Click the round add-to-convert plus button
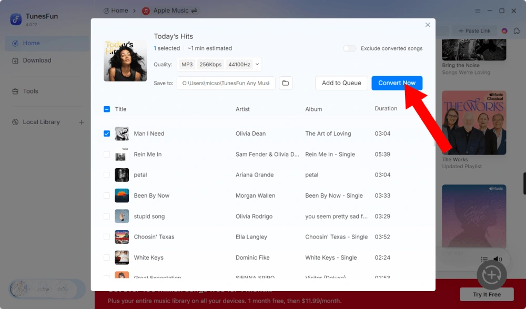The image size is (526, 309). [x=492, y=275]
